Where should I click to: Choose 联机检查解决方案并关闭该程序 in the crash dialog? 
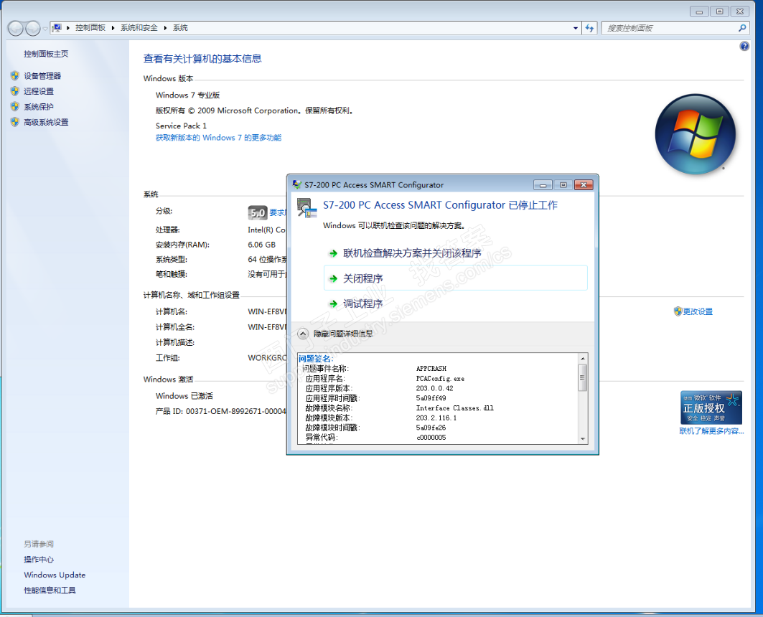point(412,253)
